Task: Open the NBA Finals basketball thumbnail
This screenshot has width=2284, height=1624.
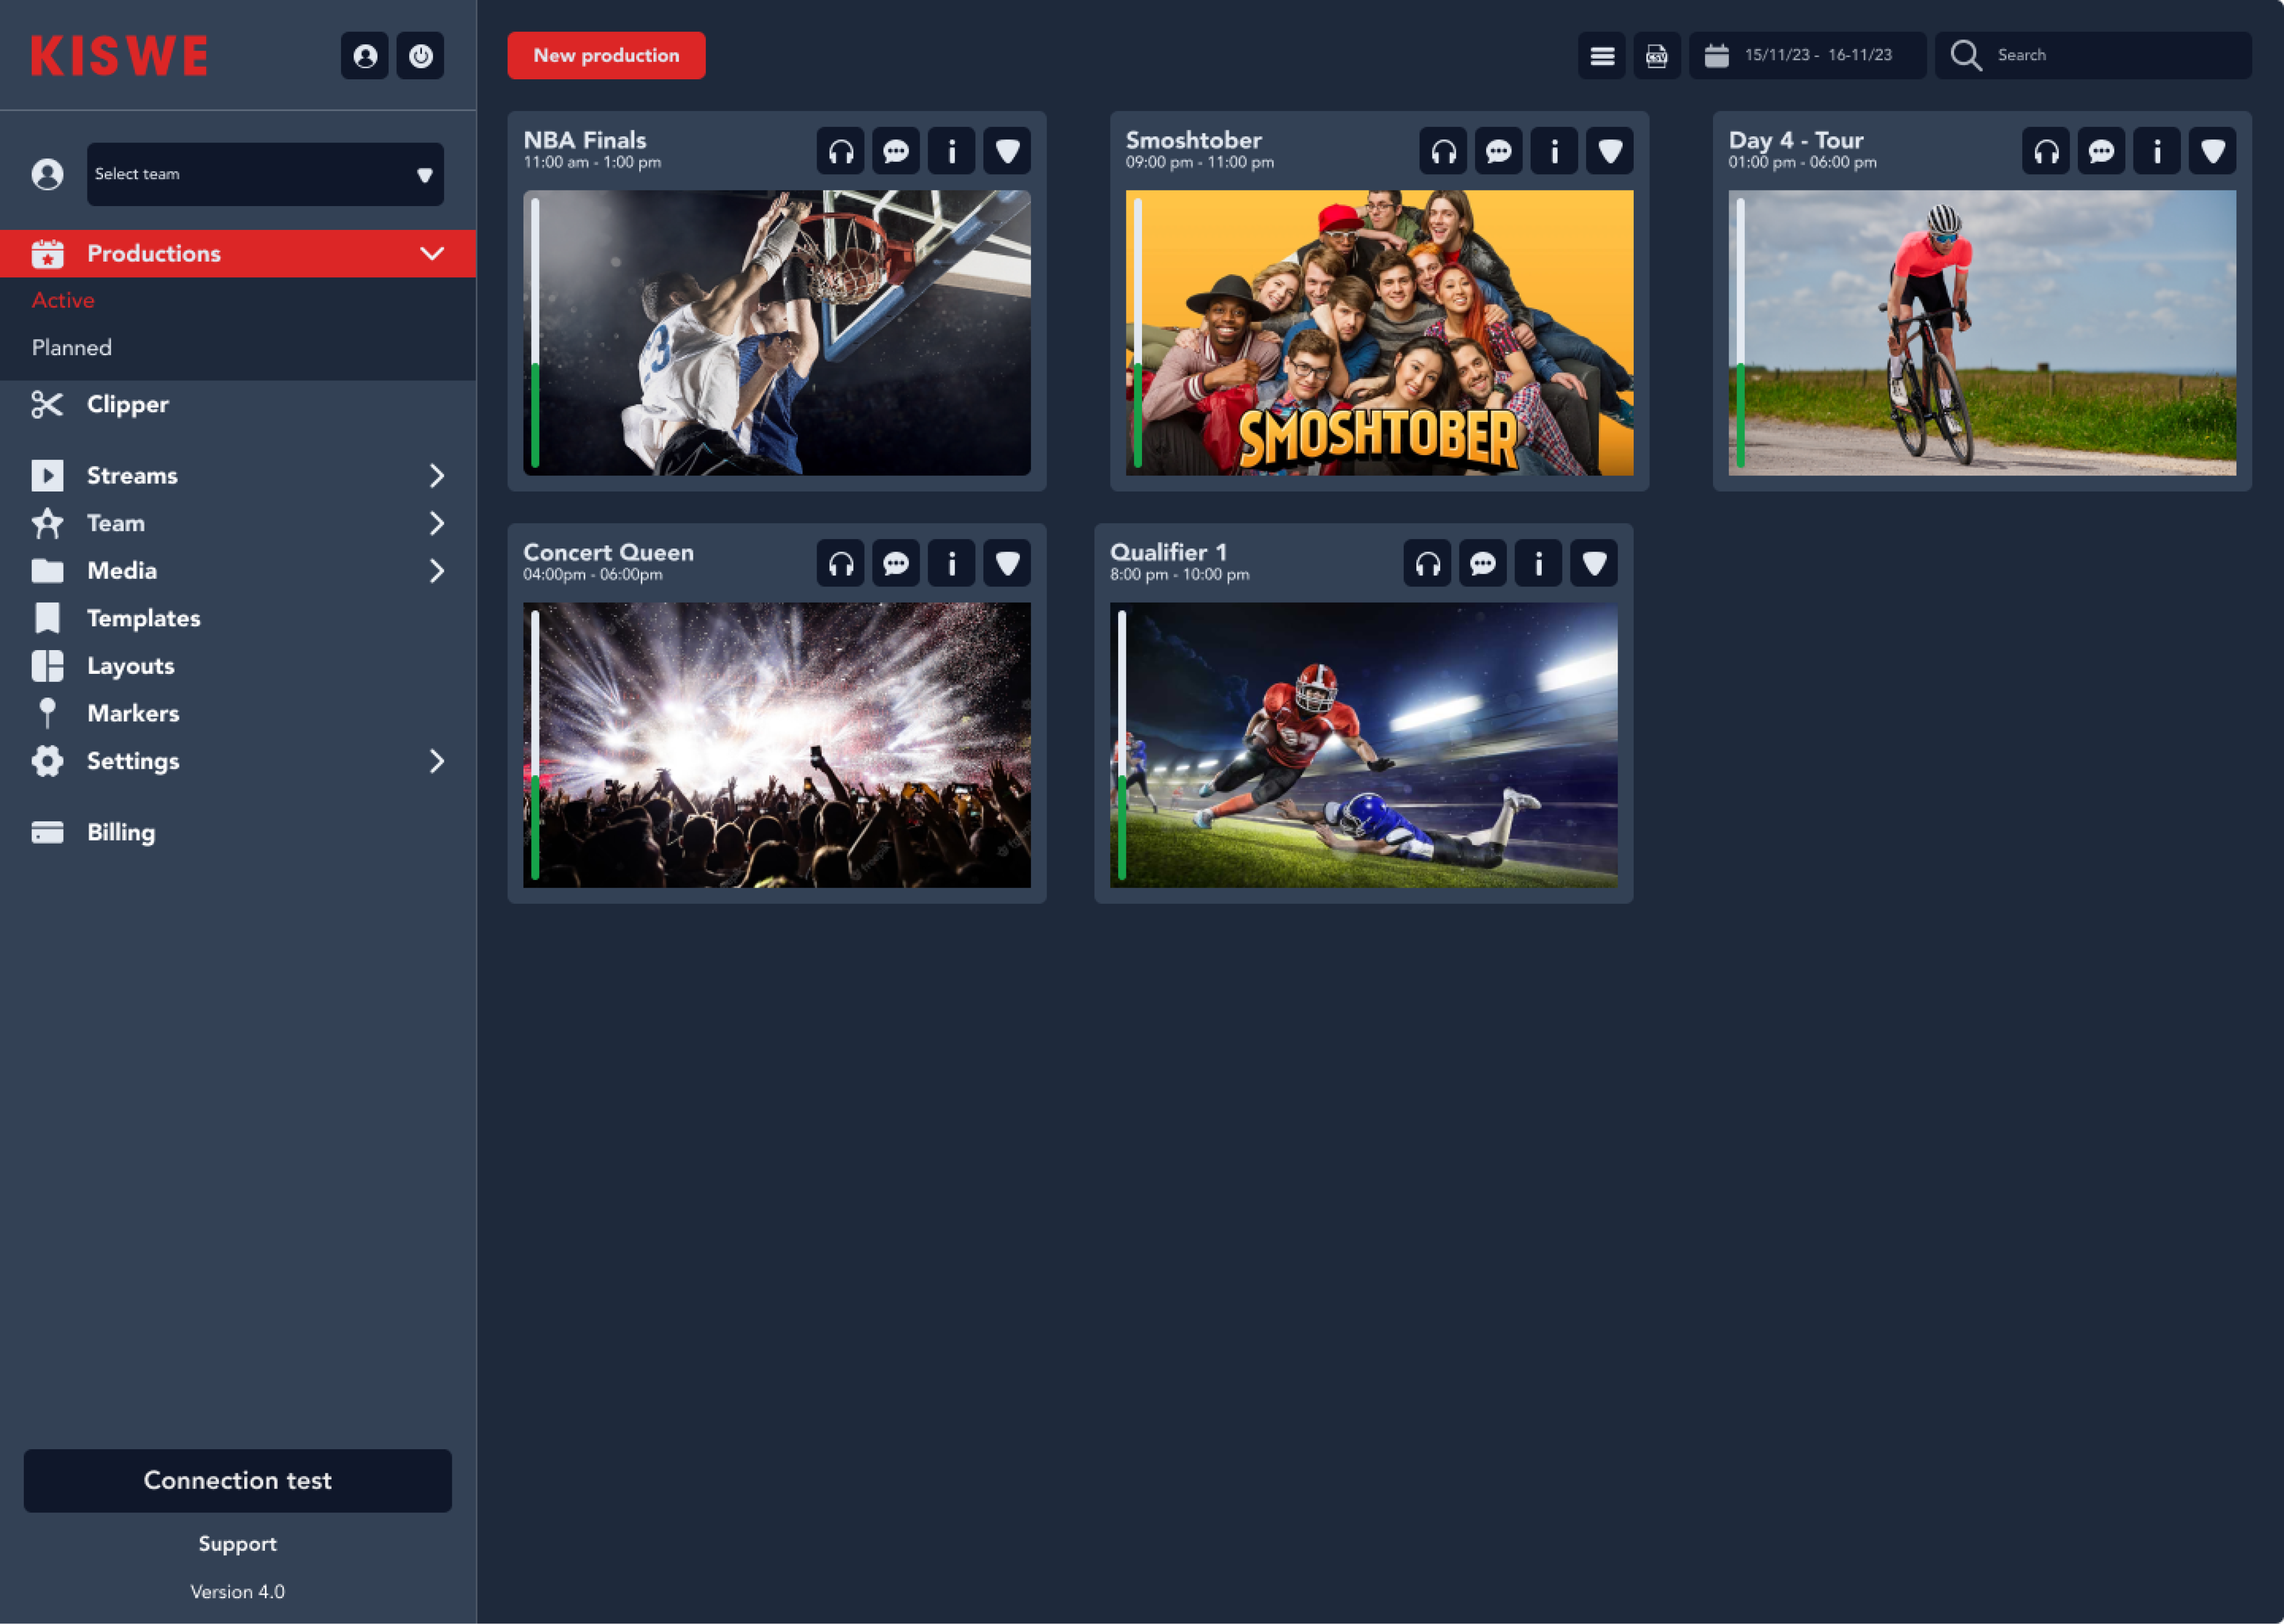Action: [776, 332]
